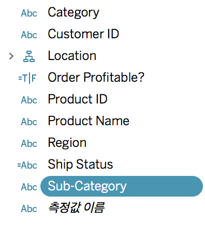Click the Abc icon beside Sub-Category
Screen dimensions: 205x238
point(29,187)
